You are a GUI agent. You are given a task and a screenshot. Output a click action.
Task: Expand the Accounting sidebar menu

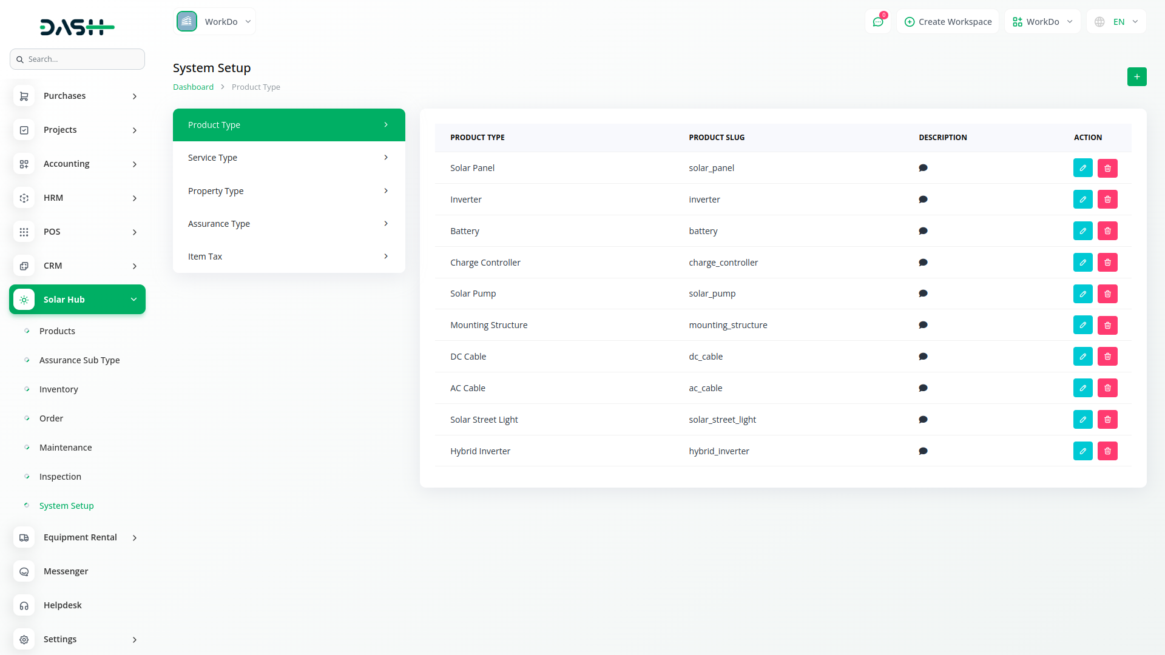(x=77, y=164)
